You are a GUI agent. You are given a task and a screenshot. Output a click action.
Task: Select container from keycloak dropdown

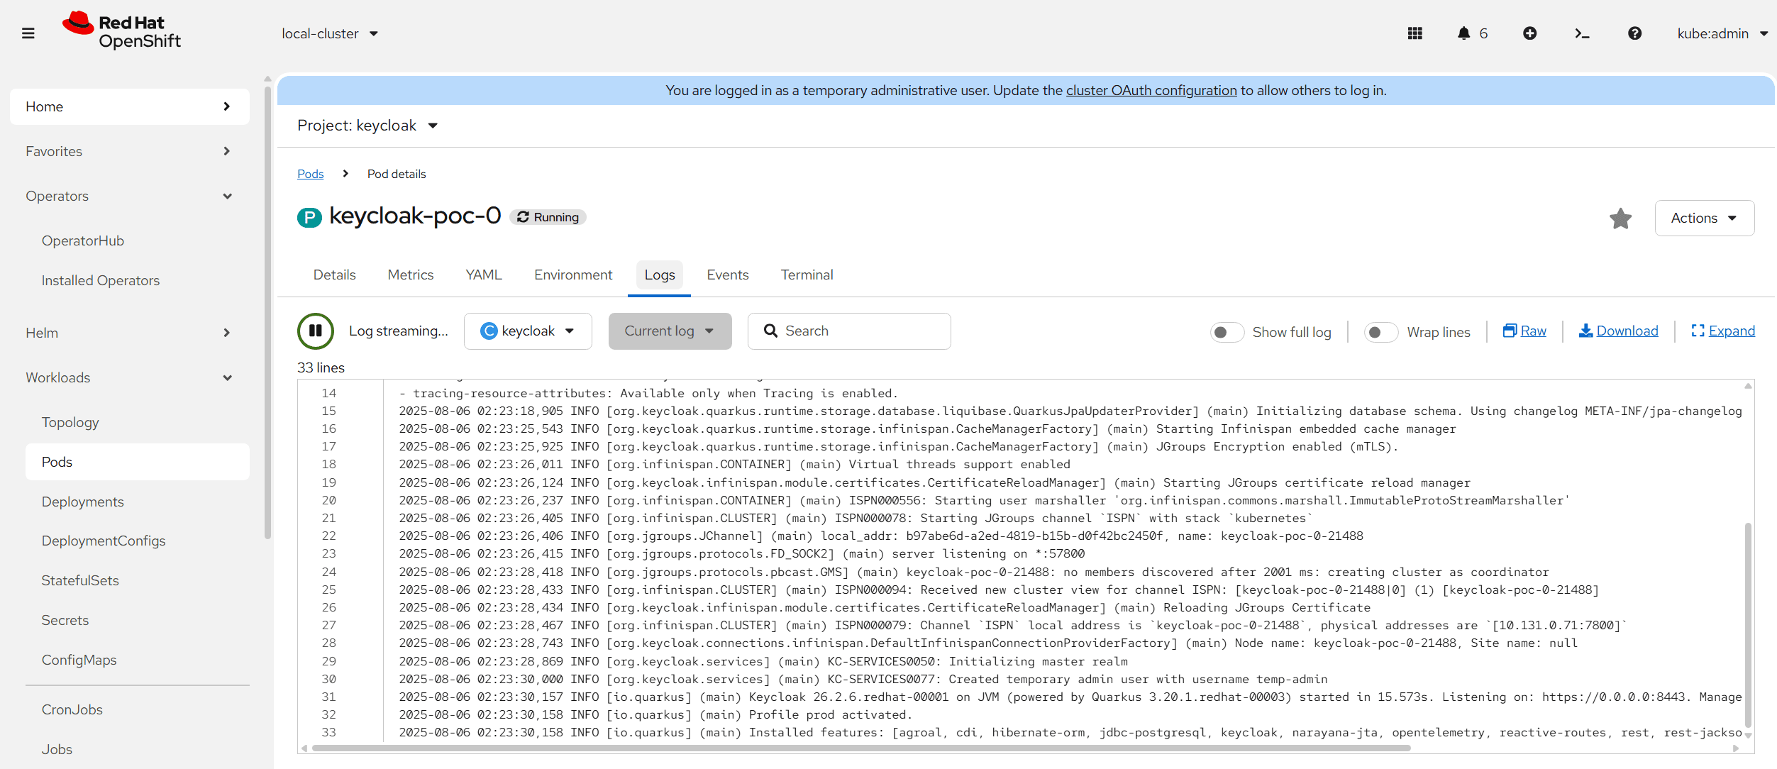[x=528, y=331]
